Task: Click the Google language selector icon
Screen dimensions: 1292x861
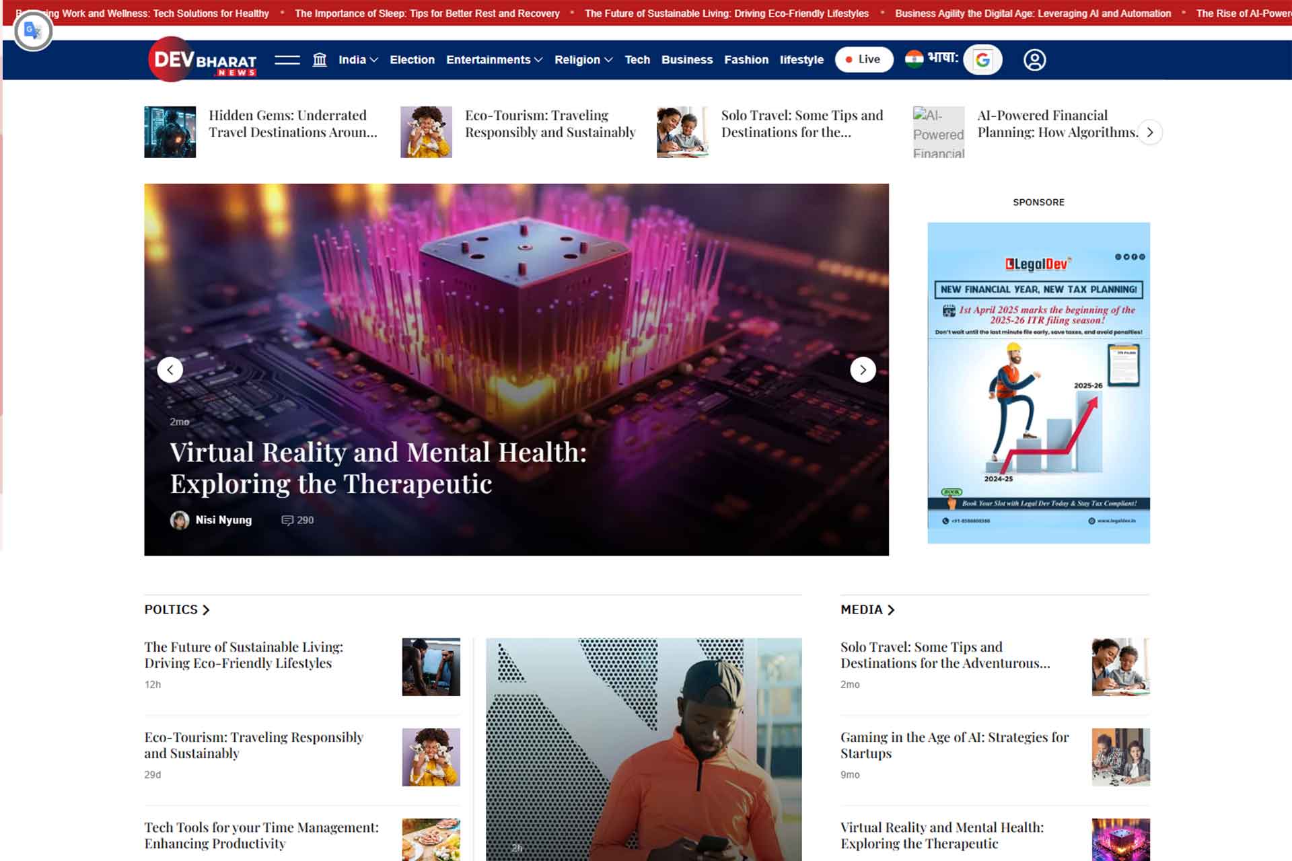Action: [x=982, y=60]
